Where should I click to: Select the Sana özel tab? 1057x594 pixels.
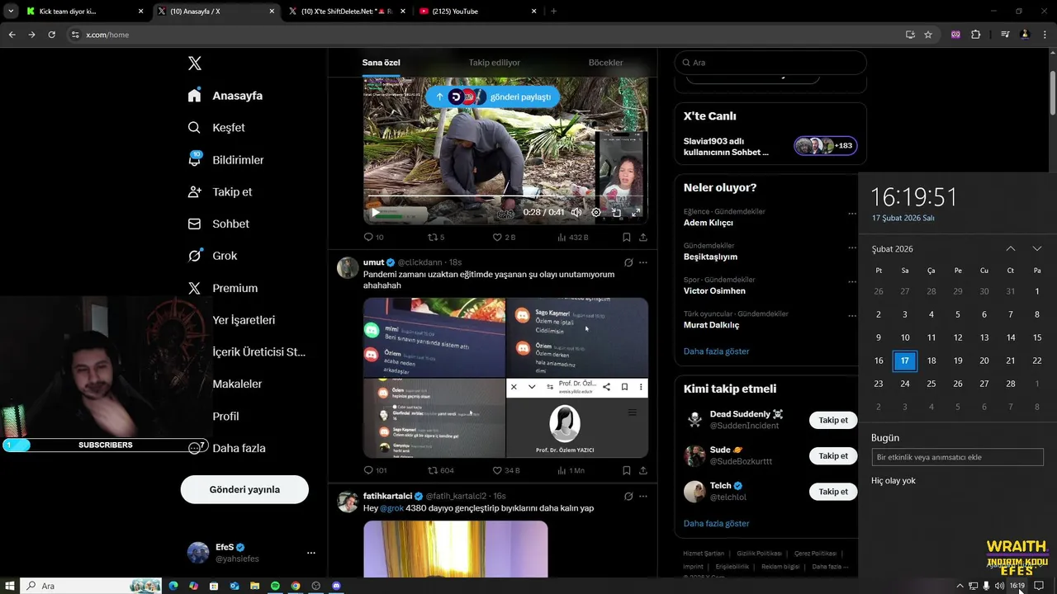(x=381, y=63)
